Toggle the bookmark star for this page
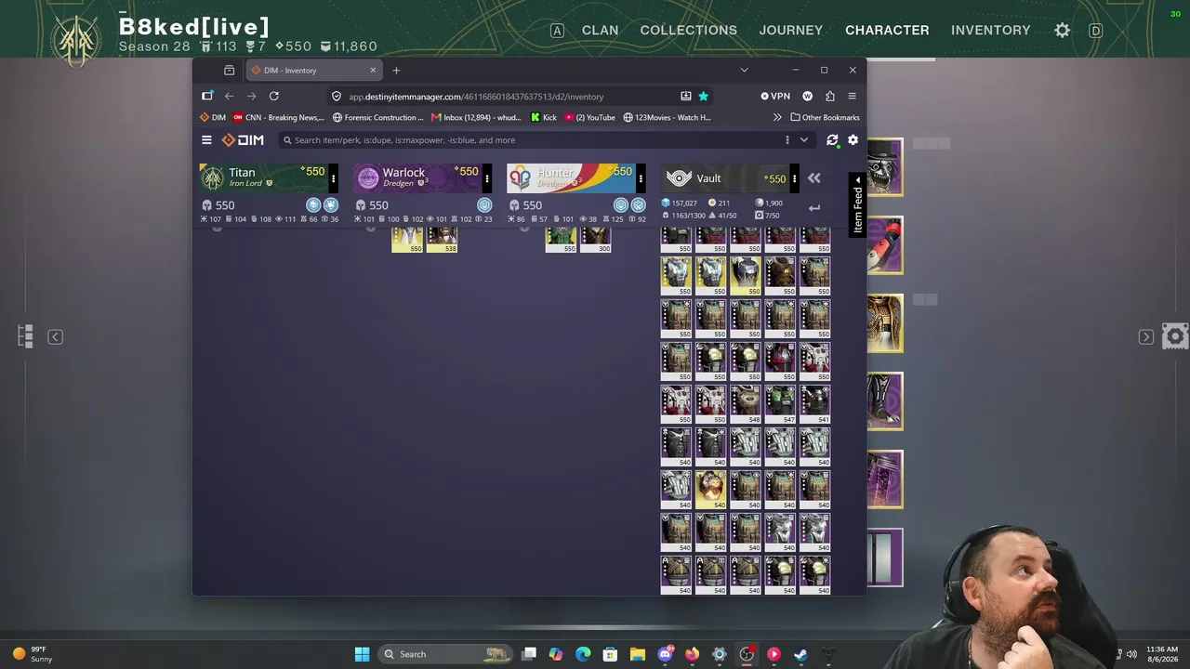Screen dimensions: 1190x669 (x=704, y=96)
